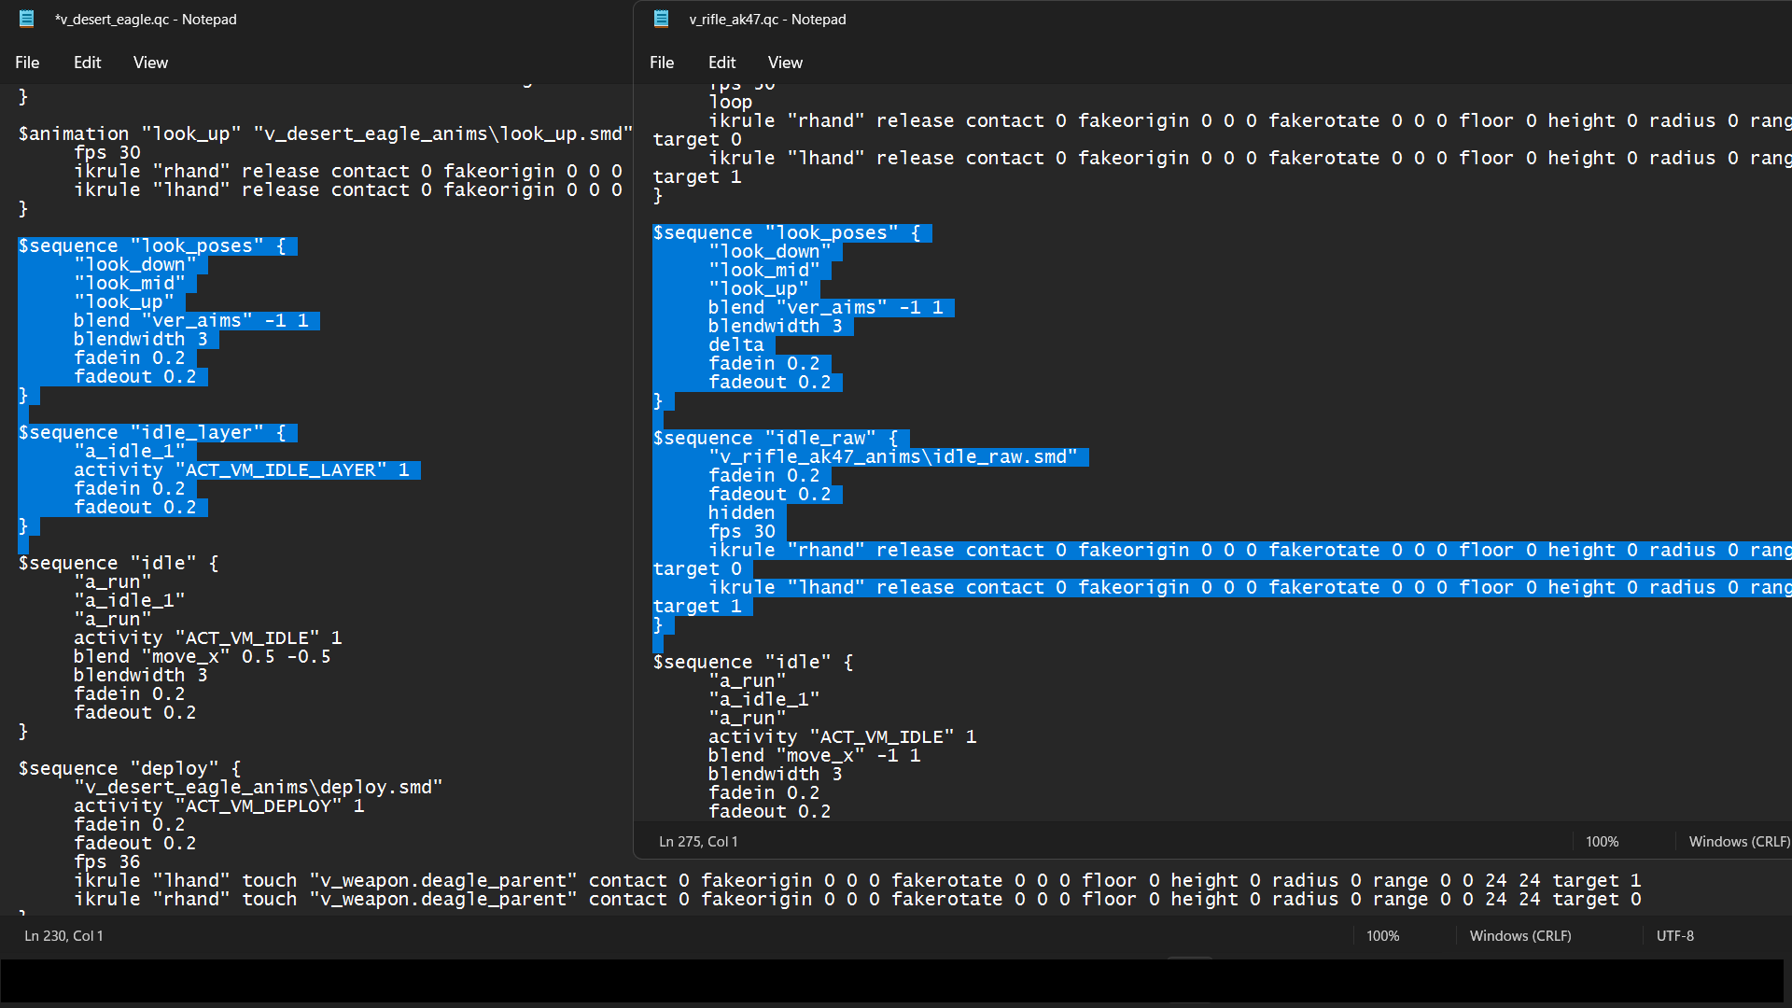Open Edit menu in v_desert_eagle.qc window
The height and width of the screenshot is (1008, 1792).
[x=87, y=63]
